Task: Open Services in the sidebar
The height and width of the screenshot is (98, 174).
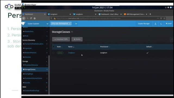Action: (28, 57)
